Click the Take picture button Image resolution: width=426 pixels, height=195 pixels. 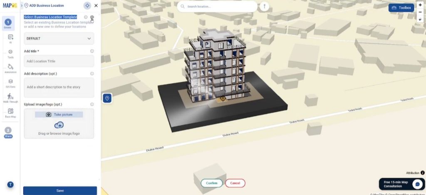(x=59, y=115)
